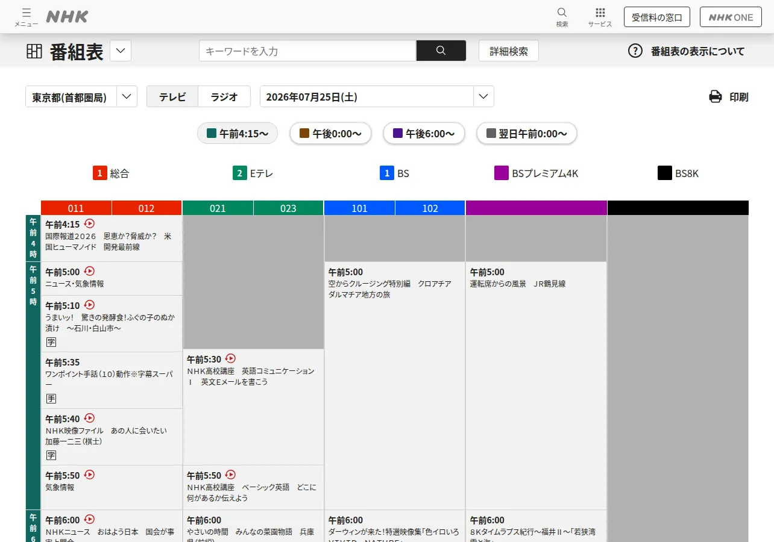
Task: Switch to ラジオ mode
Action: click(224, 96)
